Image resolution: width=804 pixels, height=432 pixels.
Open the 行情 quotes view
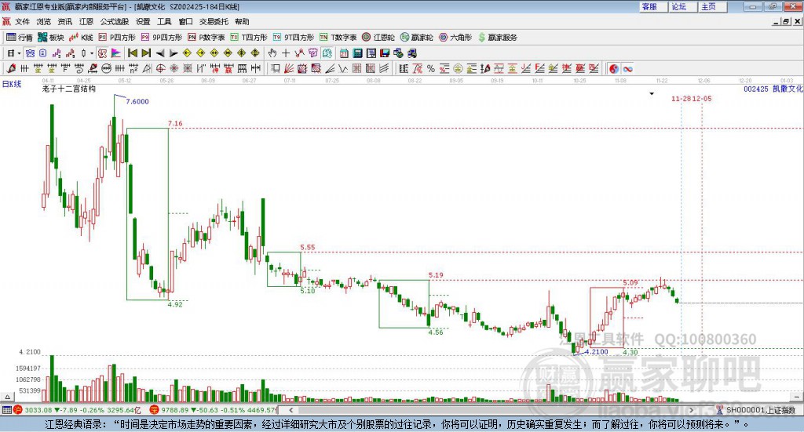click(19, 38)
